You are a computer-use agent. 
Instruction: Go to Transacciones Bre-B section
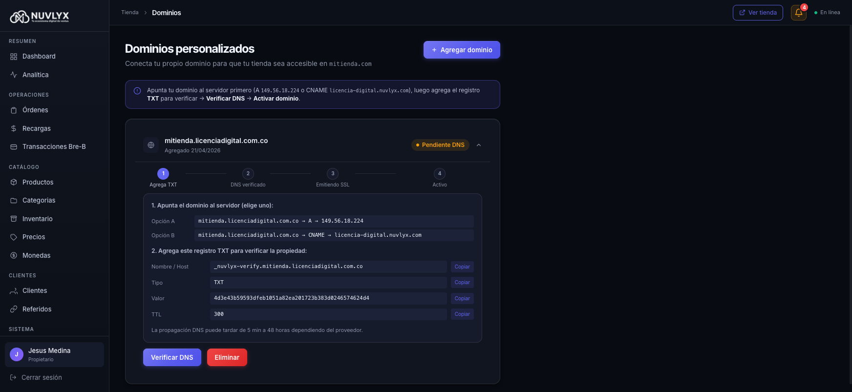[x=54, y=146]
